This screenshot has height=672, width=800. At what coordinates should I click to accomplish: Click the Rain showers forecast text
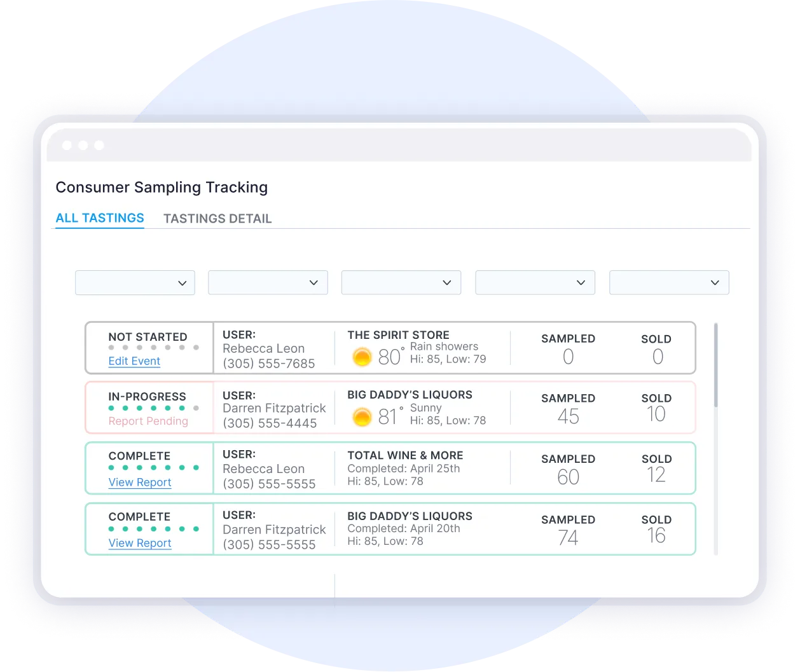click(444, 346)
